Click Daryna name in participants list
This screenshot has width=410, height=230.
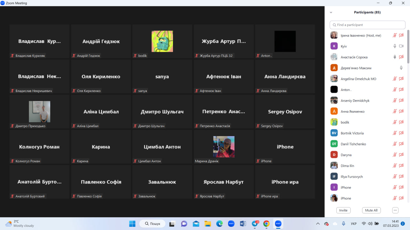coord(346,155)
